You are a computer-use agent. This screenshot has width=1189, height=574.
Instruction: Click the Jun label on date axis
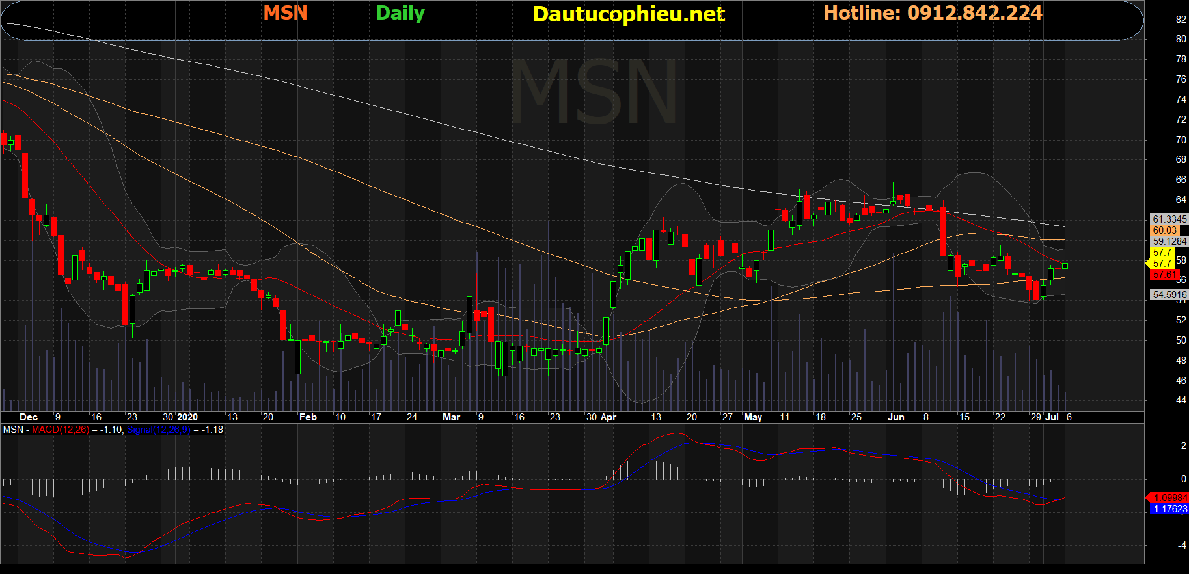pyautogui.click(x=896, y=417)
